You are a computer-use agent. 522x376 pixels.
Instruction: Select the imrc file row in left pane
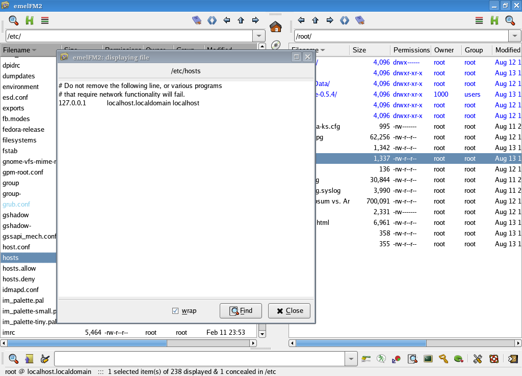point(128,332)
